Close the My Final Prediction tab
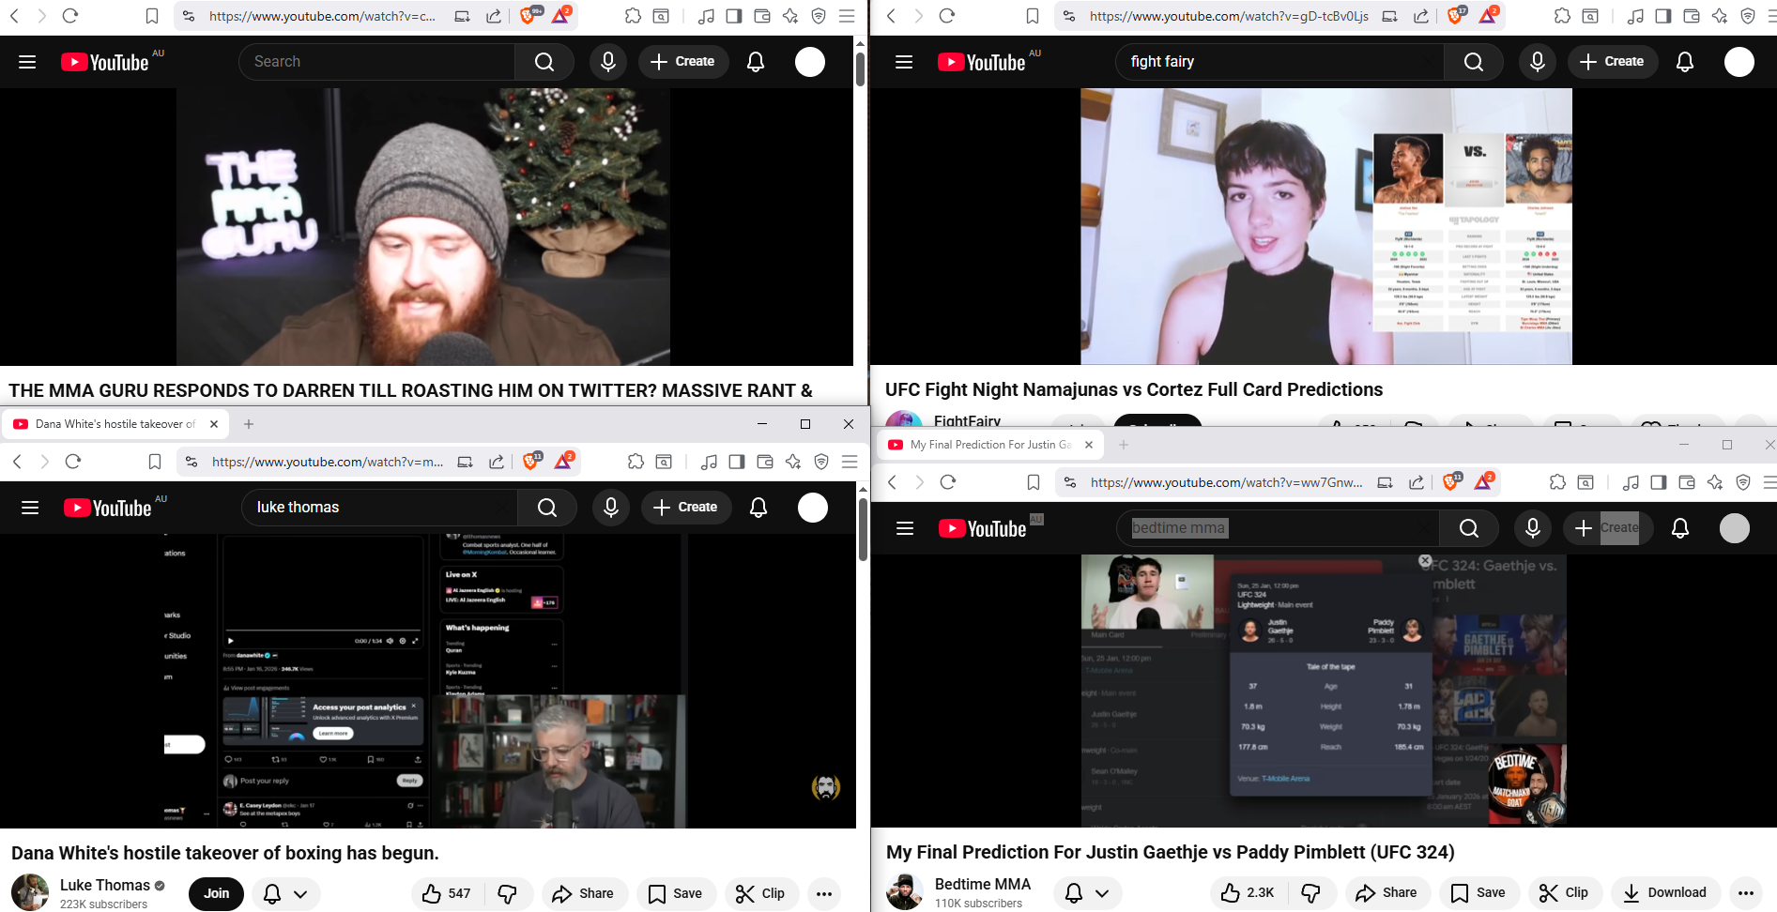 coord(1089,445)
